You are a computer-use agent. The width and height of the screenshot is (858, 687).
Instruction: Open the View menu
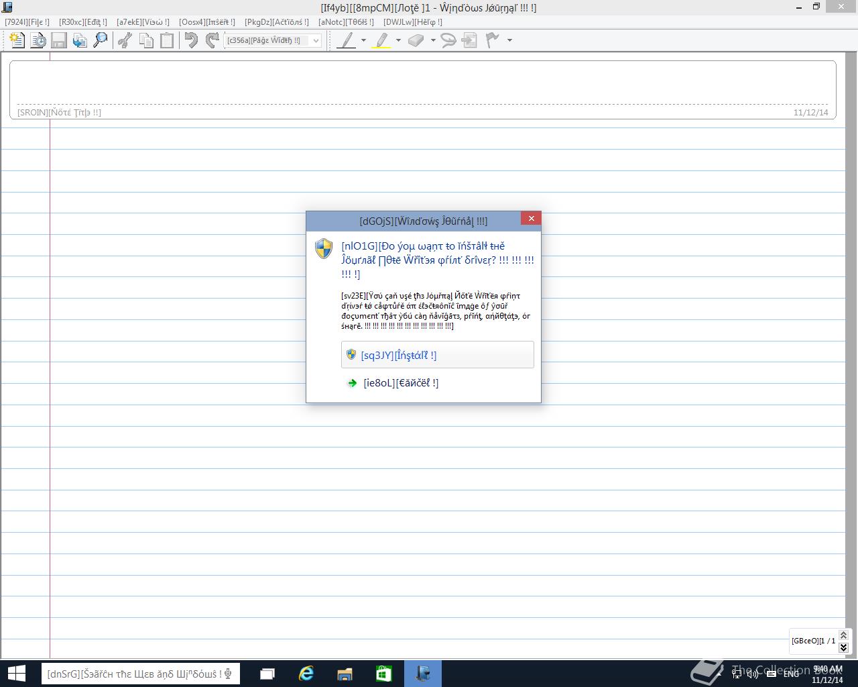click(142, 21)
